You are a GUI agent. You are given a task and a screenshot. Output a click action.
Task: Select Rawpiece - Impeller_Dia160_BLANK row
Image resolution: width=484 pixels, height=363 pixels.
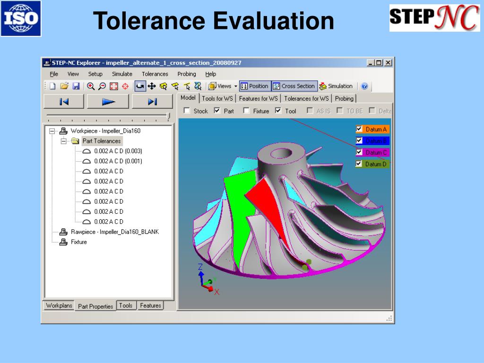pyautogui.click(x=115, y=232)
